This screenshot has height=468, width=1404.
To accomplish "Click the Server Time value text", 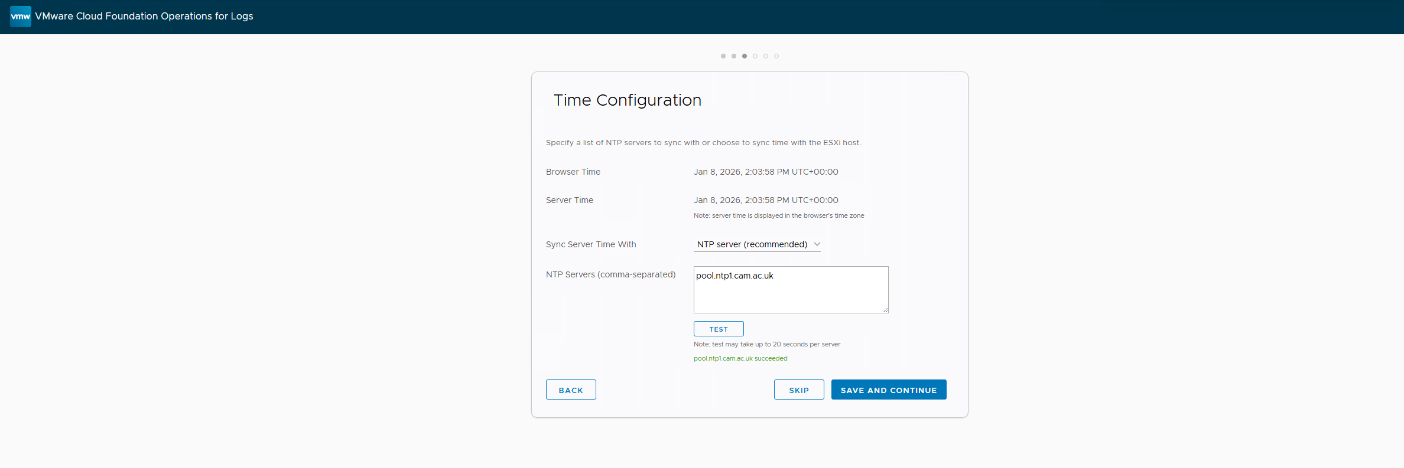I will coord(766,200).
